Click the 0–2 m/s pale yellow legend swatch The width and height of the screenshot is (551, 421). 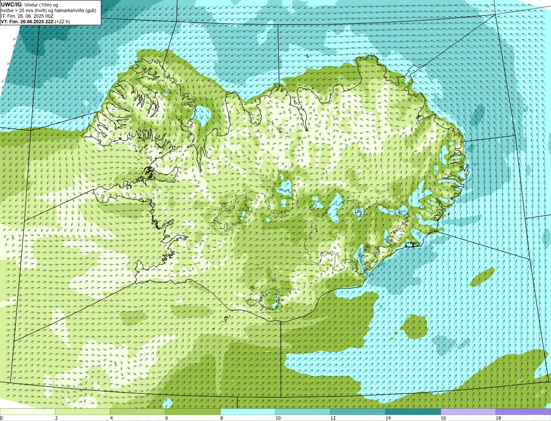pyautogui.click(x=28, y=412)
